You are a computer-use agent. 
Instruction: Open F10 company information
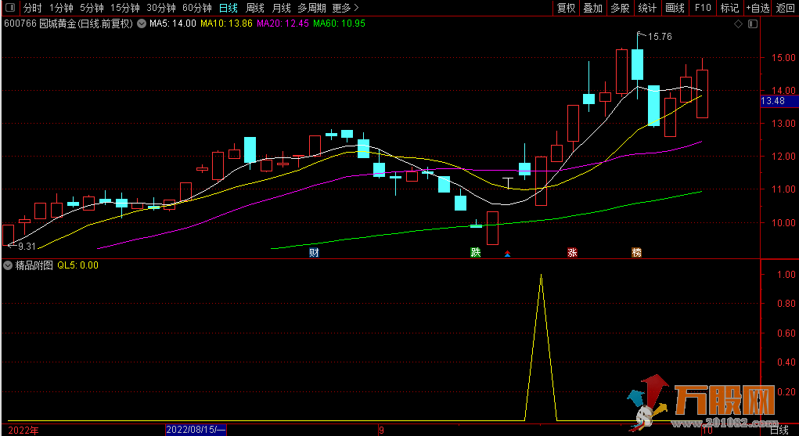click(703, 8)
